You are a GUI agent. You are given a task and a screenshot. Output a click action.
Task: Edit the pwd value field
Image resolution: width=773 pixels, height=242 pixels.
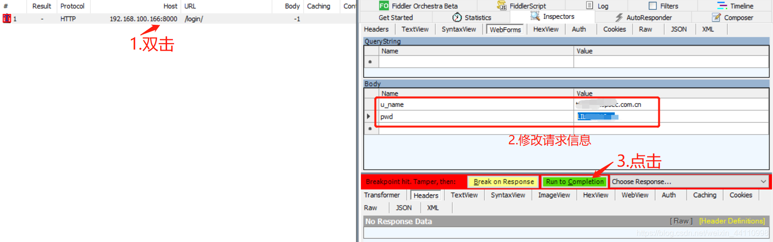click(671, 117)
